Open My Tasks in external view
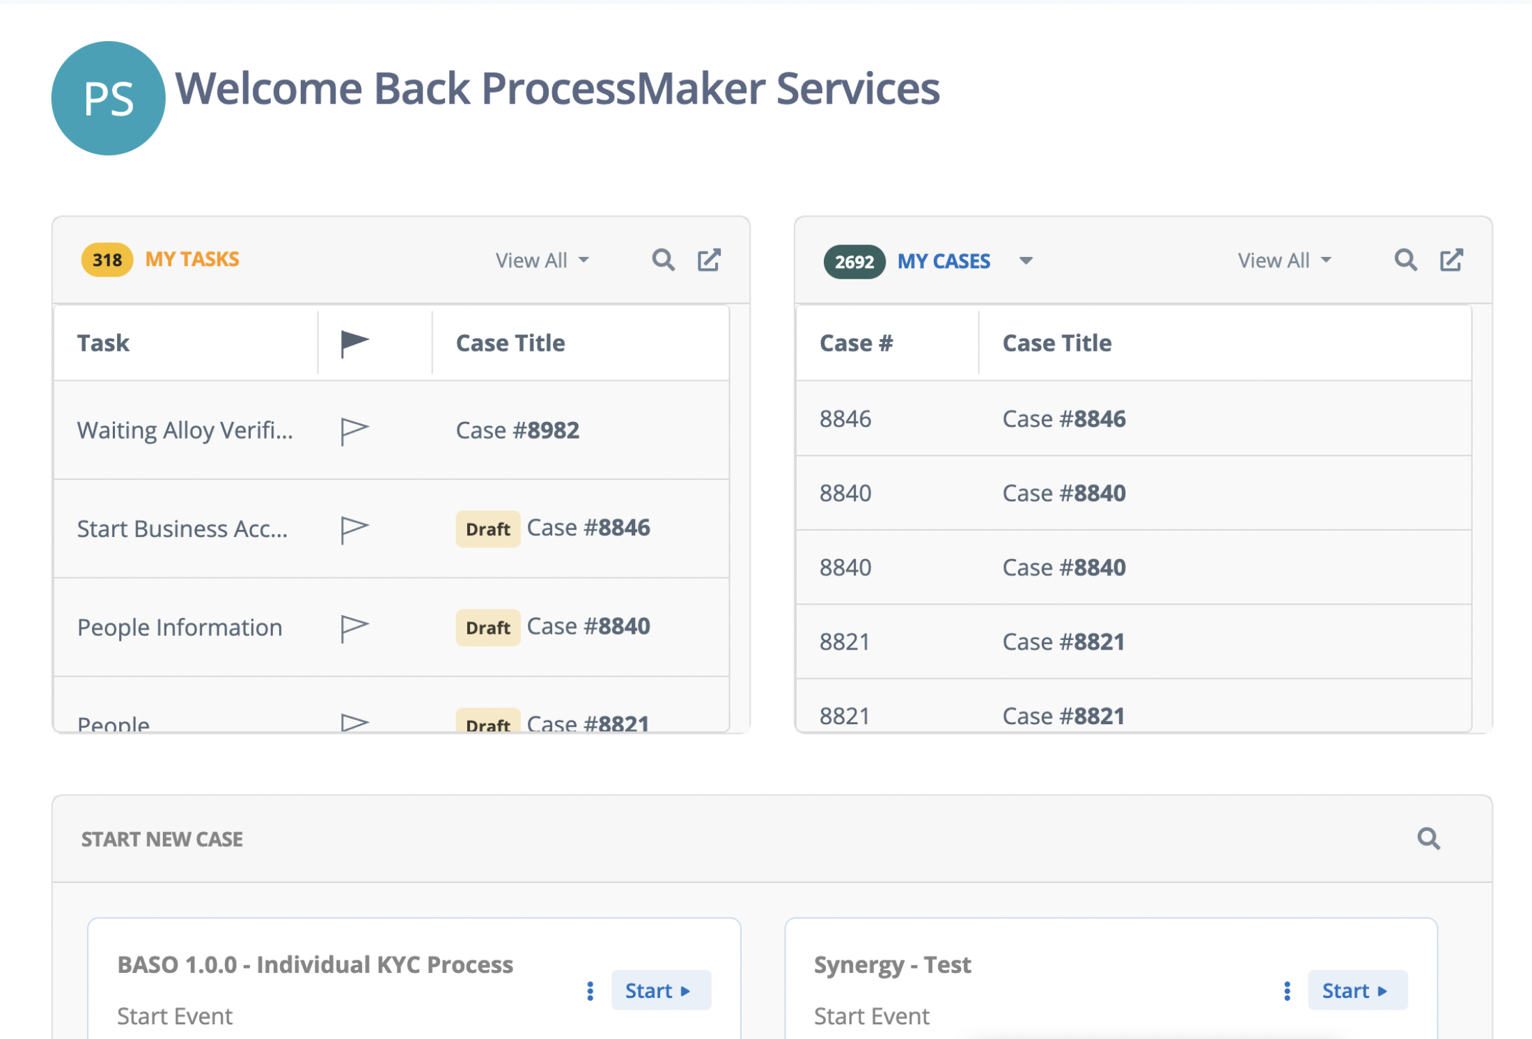 [709, 260]
